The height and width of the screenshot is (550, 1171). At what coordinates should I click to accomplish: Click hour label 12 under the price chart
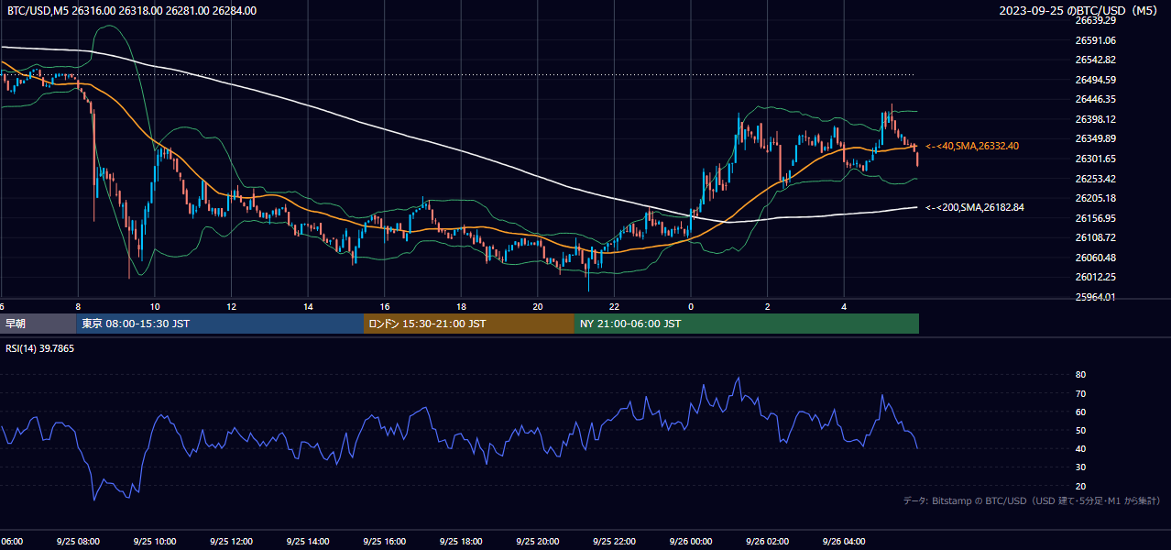click(x=232, y=307)
